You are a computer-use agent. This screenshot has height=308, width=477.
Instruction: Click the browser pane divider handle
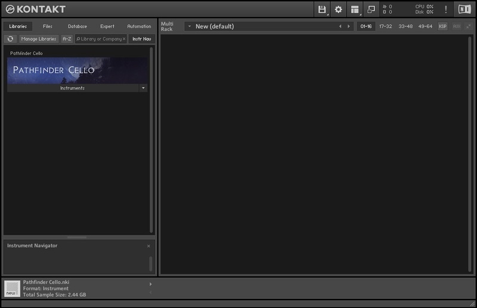click(x=77, y=237)
